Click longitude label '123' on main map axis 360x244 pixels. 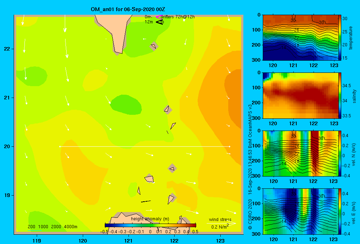click(x=220, y=241)
